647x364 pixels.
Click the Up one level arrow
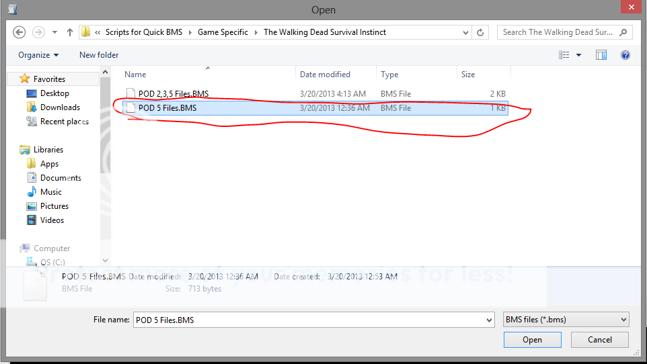click(70, 32)
